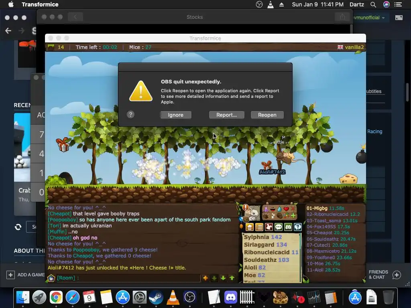Open Google Chrome from the Dock

pos(56,298)
